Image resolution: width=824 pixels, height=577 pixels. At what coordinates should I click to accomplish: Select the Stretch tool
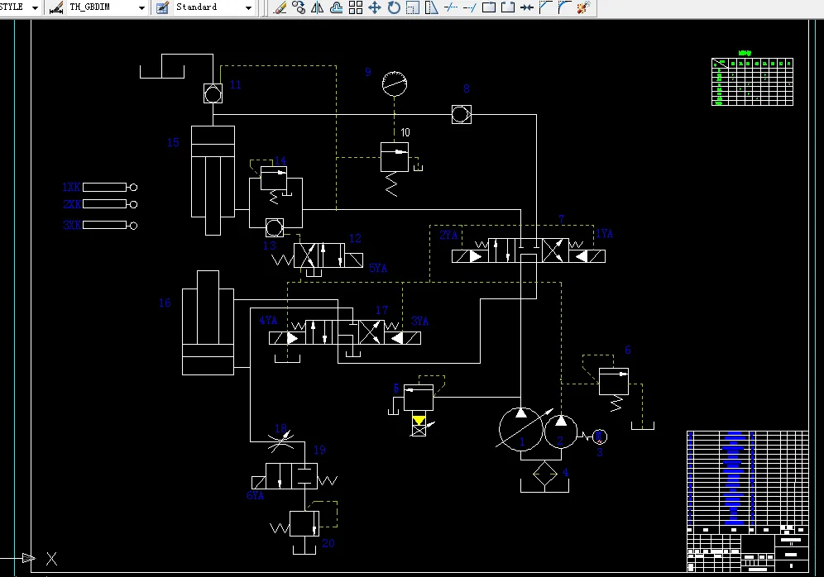click(x=432, y=7)
